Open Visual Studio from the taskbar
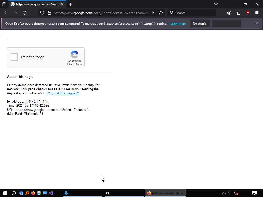 pyautogui.click(x=51, y=193)
